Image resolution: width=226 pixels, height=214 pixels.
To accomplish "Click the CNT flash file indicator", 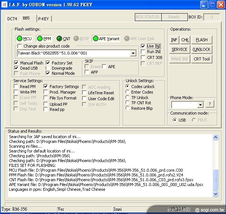I will pyautogui.click(x=59, y=39).
